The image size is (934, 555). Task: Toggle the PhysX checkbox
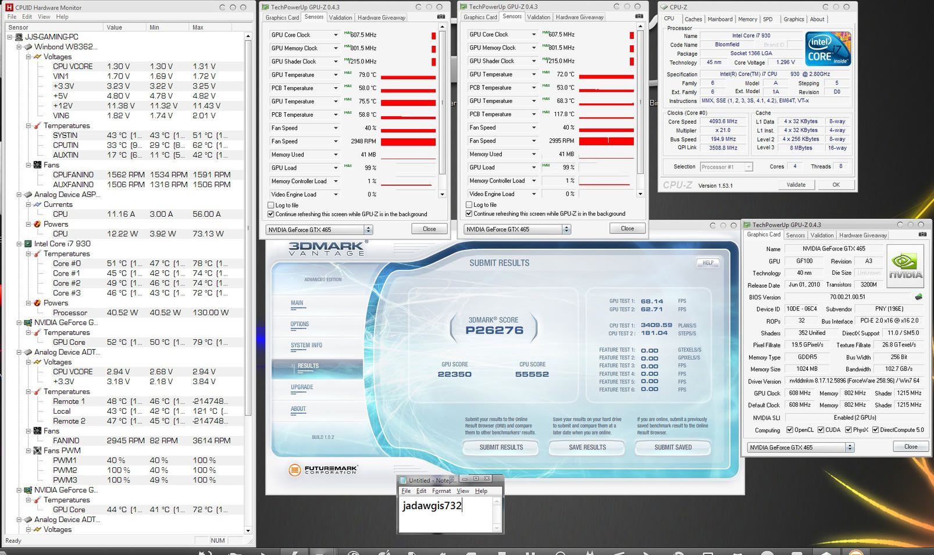(x=848, y=430)
